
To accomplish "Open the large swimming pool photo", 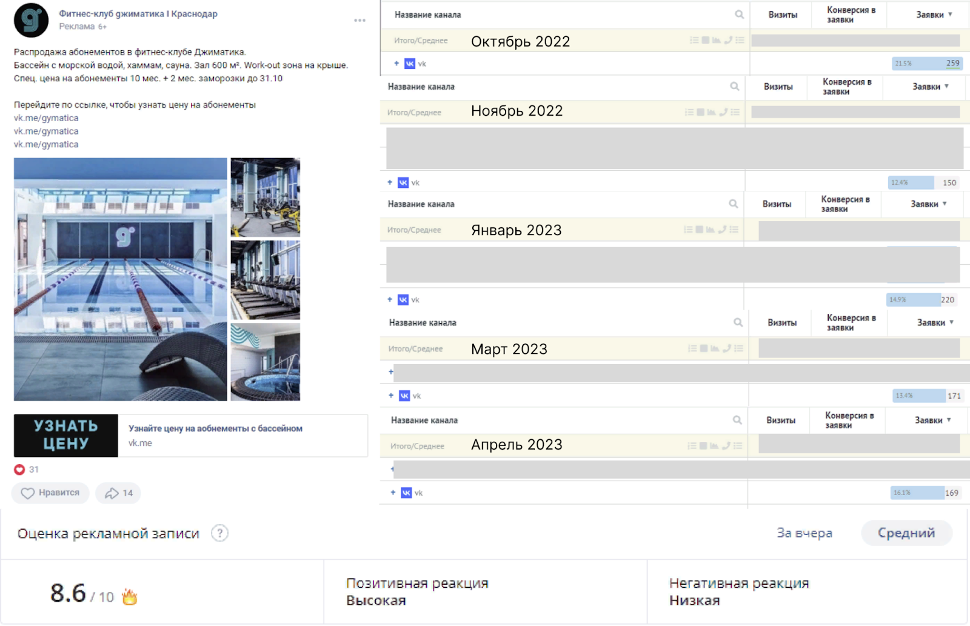I will [x=121, y=279].
